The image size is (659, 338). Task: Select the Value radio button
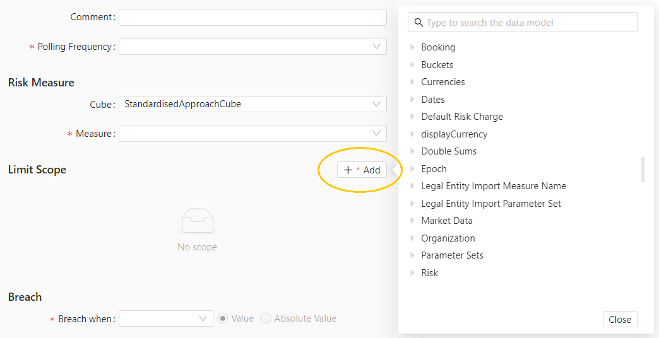[222, 318]
